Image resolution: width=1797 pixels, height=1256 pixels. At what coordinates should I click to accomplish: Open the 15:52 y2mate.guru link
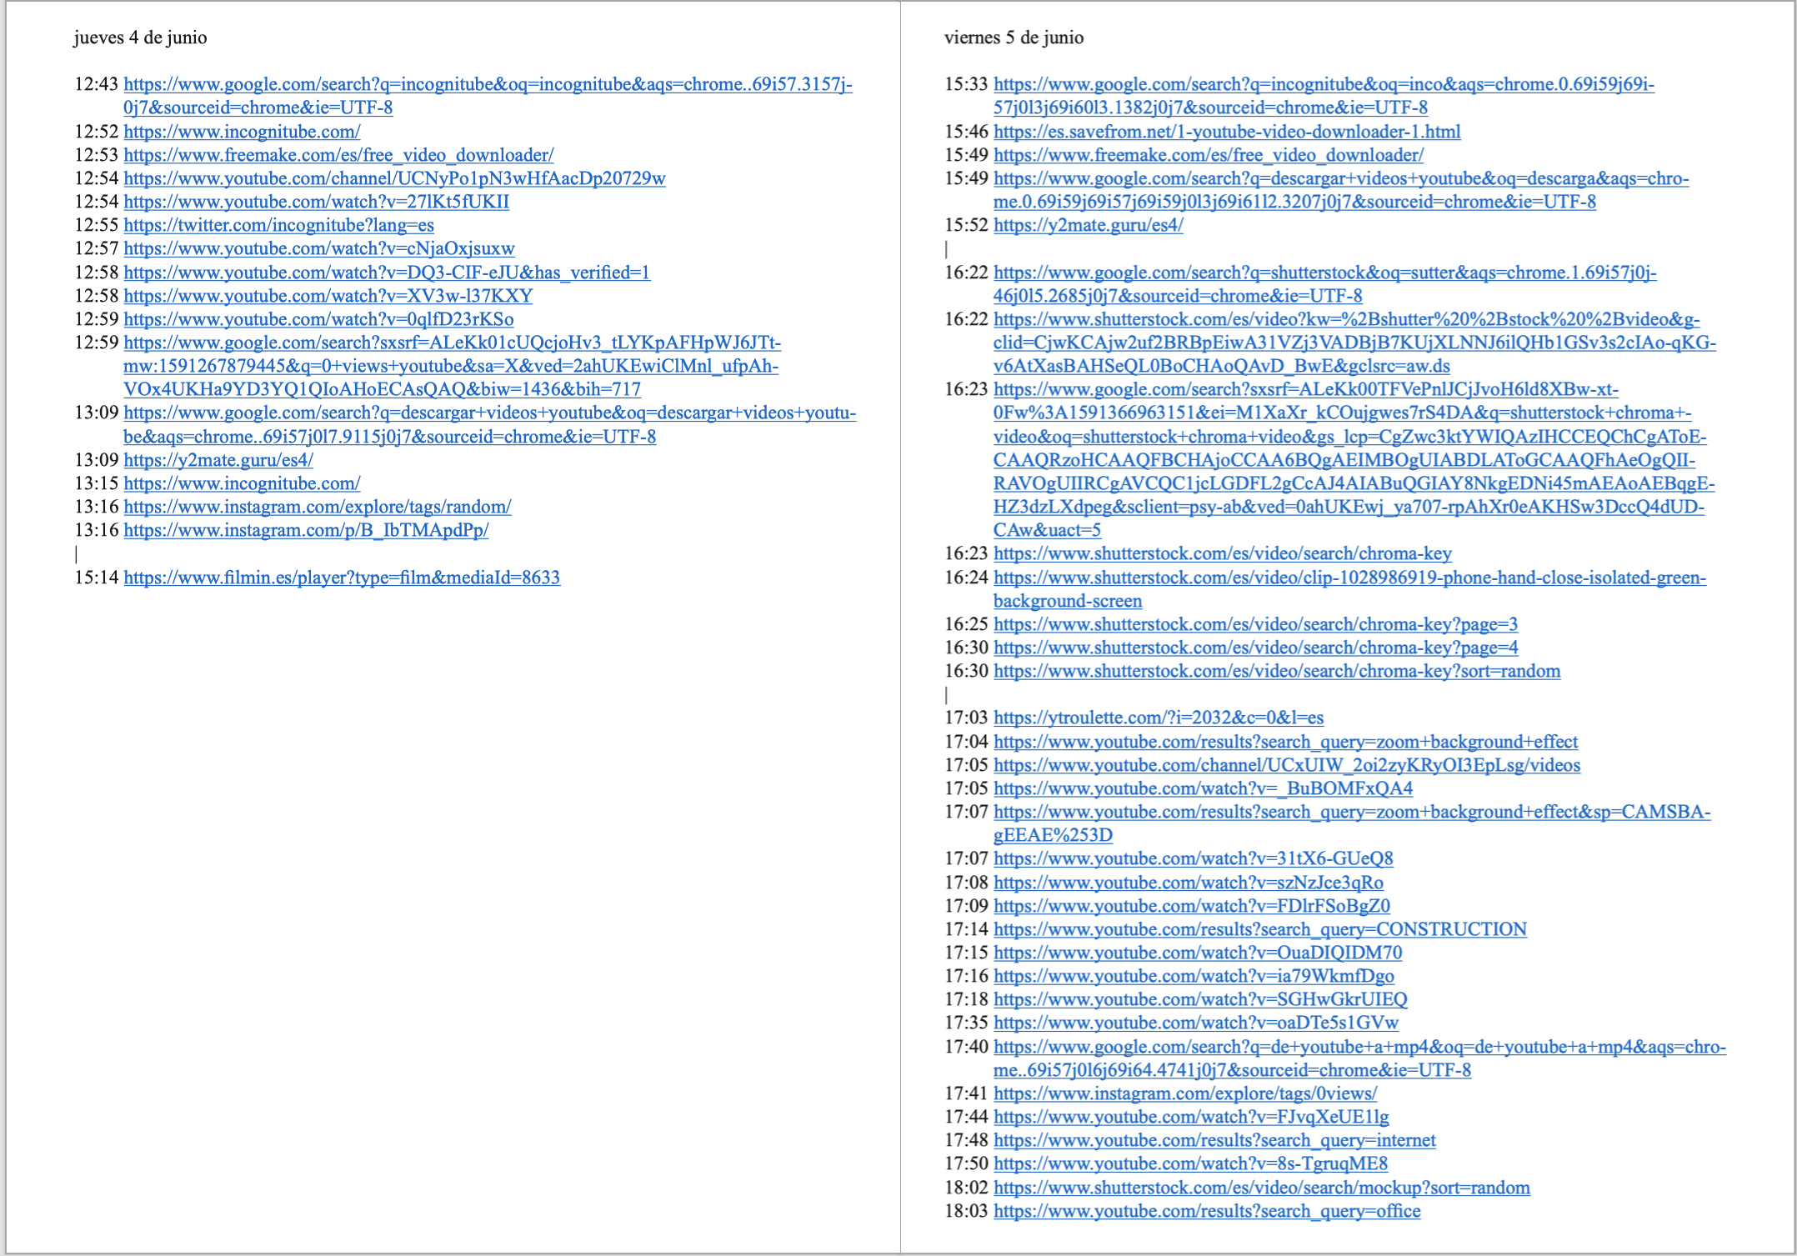pos(1089,225)
